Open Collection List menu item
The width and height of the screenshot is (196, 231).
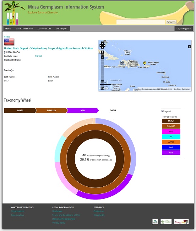(x=44, y=29)
